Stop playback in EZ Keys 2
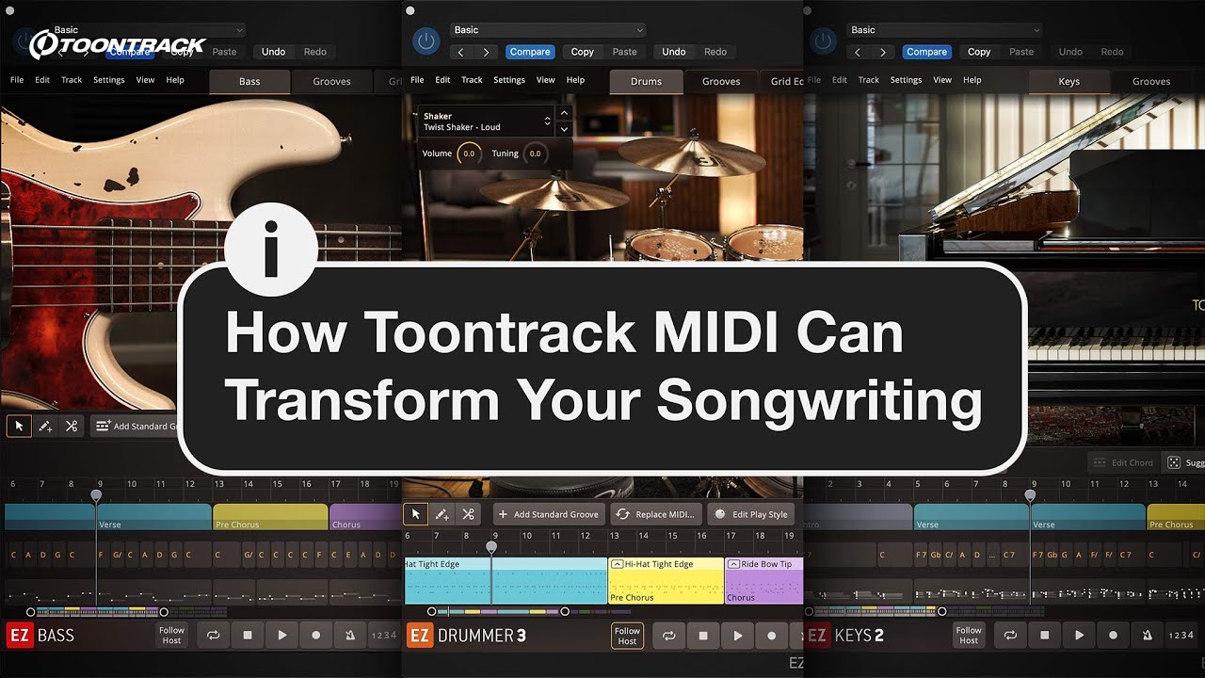The image size is (1205, 678). [1045, 636]
